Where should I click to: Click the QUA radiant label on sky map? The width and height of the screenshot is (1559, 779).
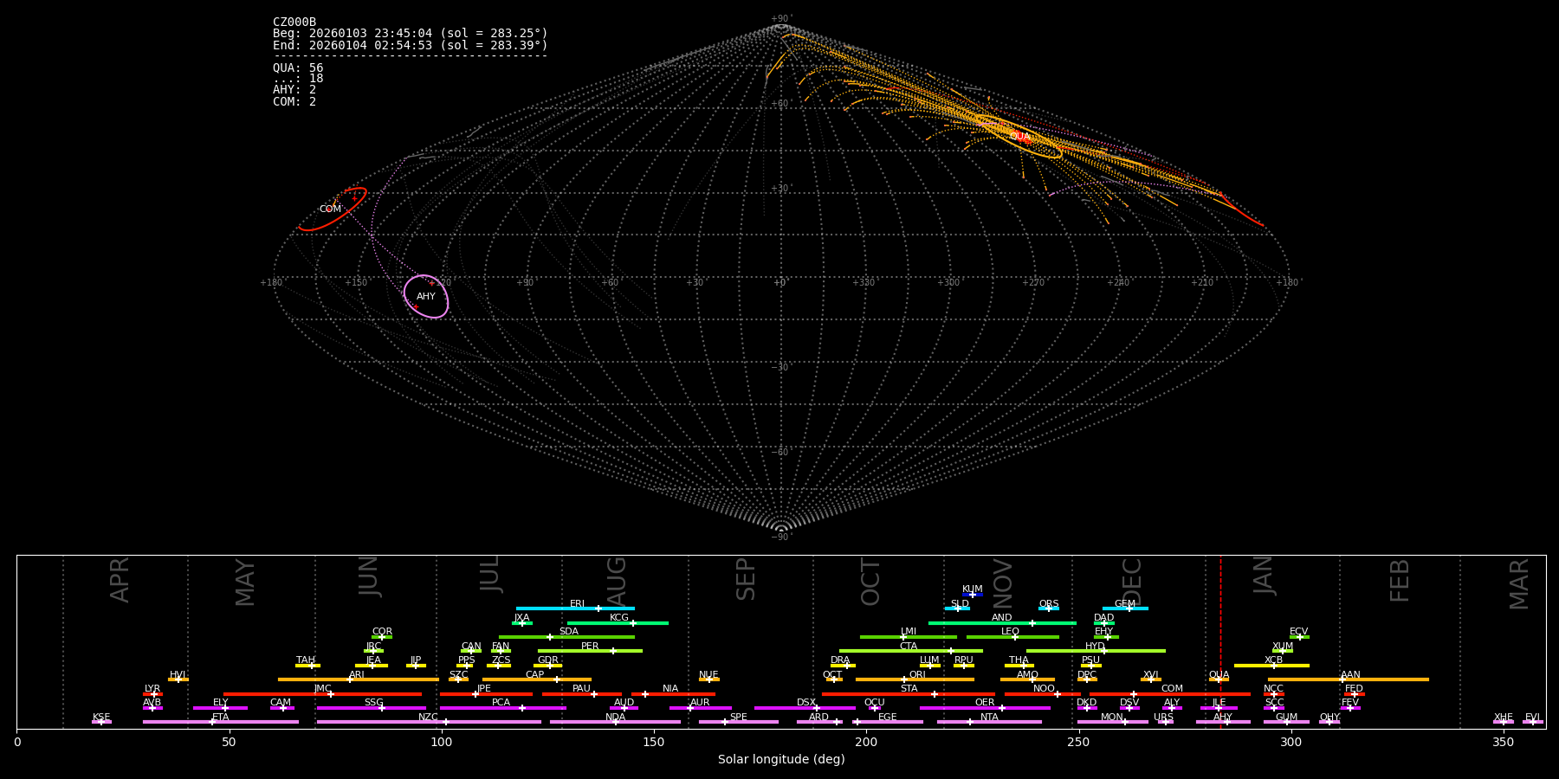[x=1019, y=137]
